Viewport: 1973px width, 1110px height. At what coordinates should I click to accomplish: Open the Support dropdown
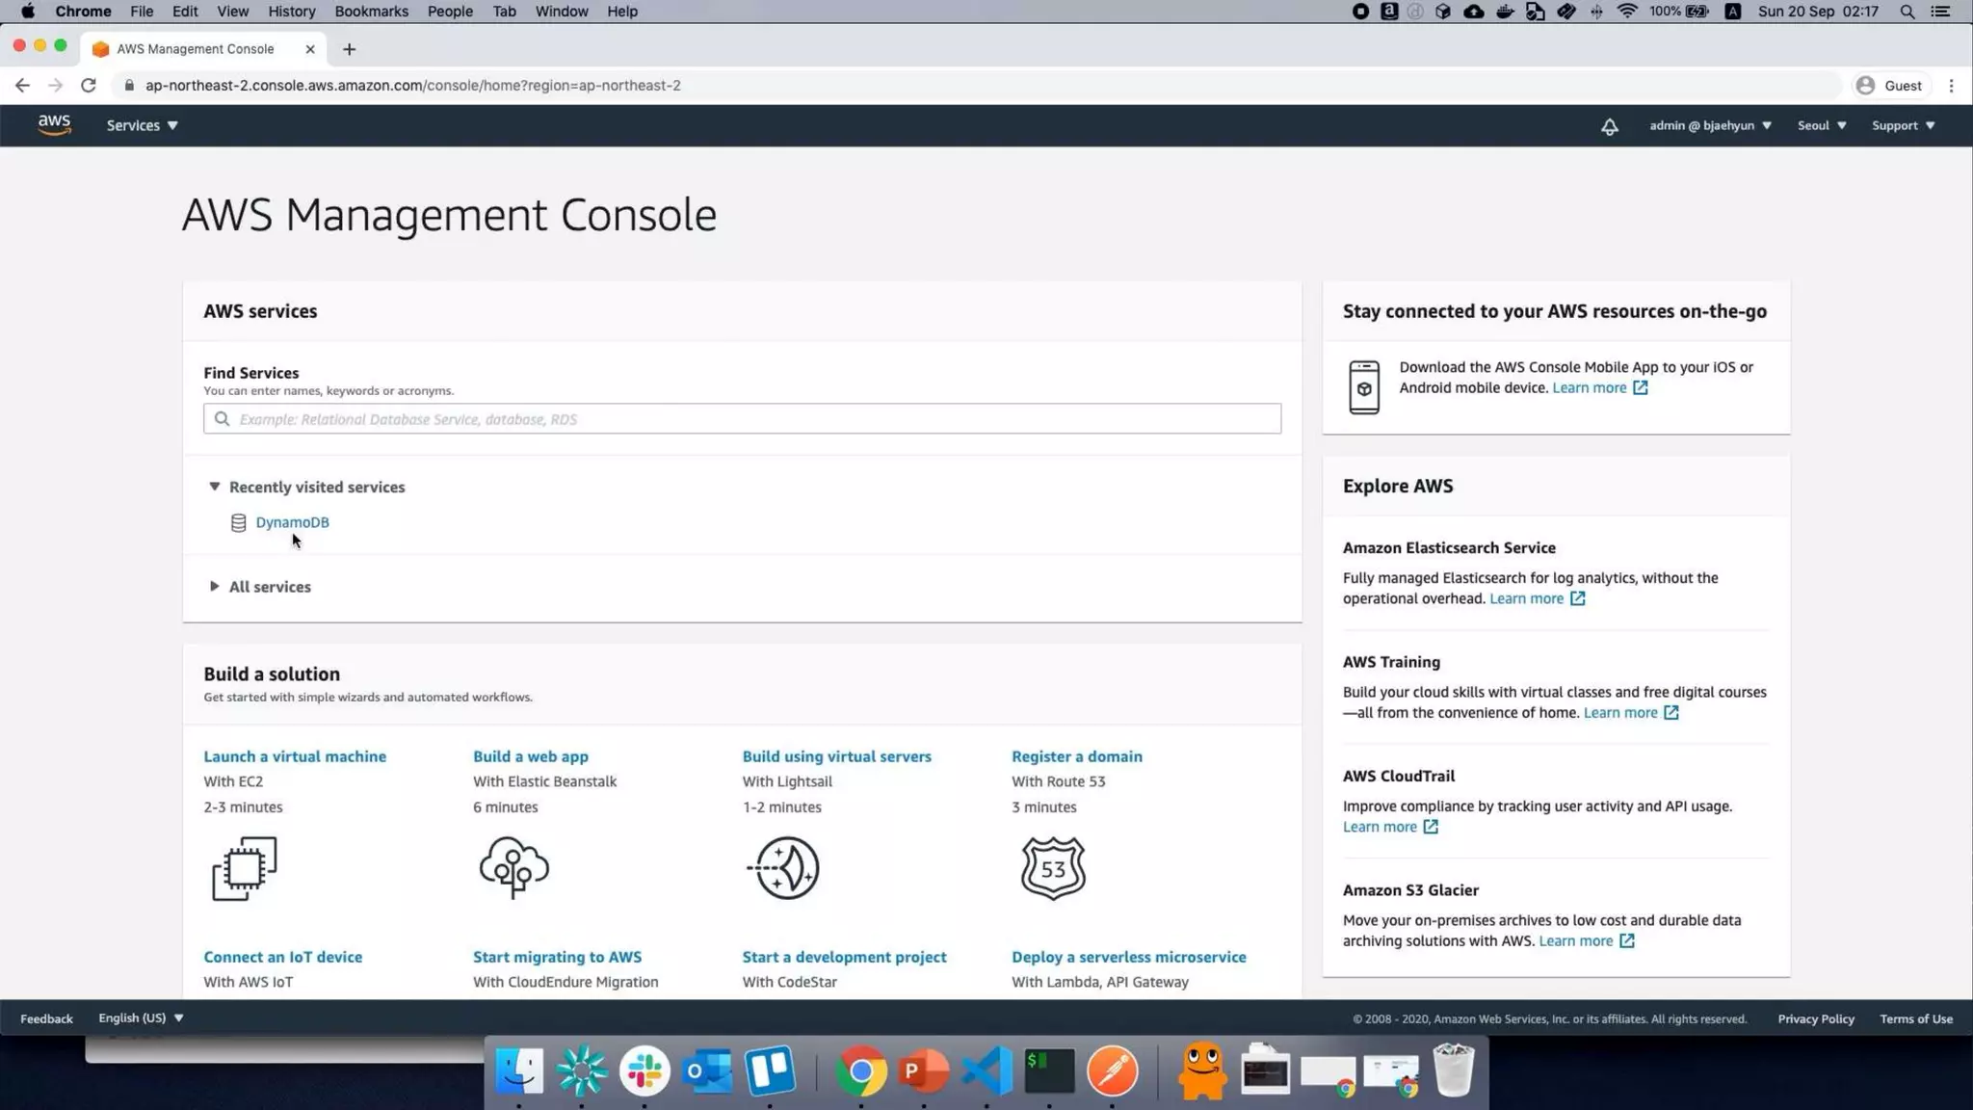[1904, 125]
